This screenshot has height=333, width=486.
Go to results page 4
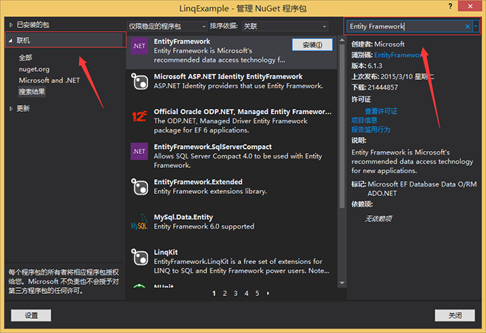click(x=246, y=293)
